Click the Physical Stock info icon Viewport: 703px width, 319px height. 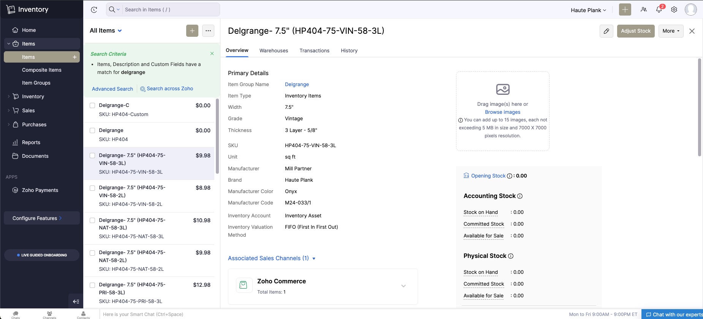[511, 256]
